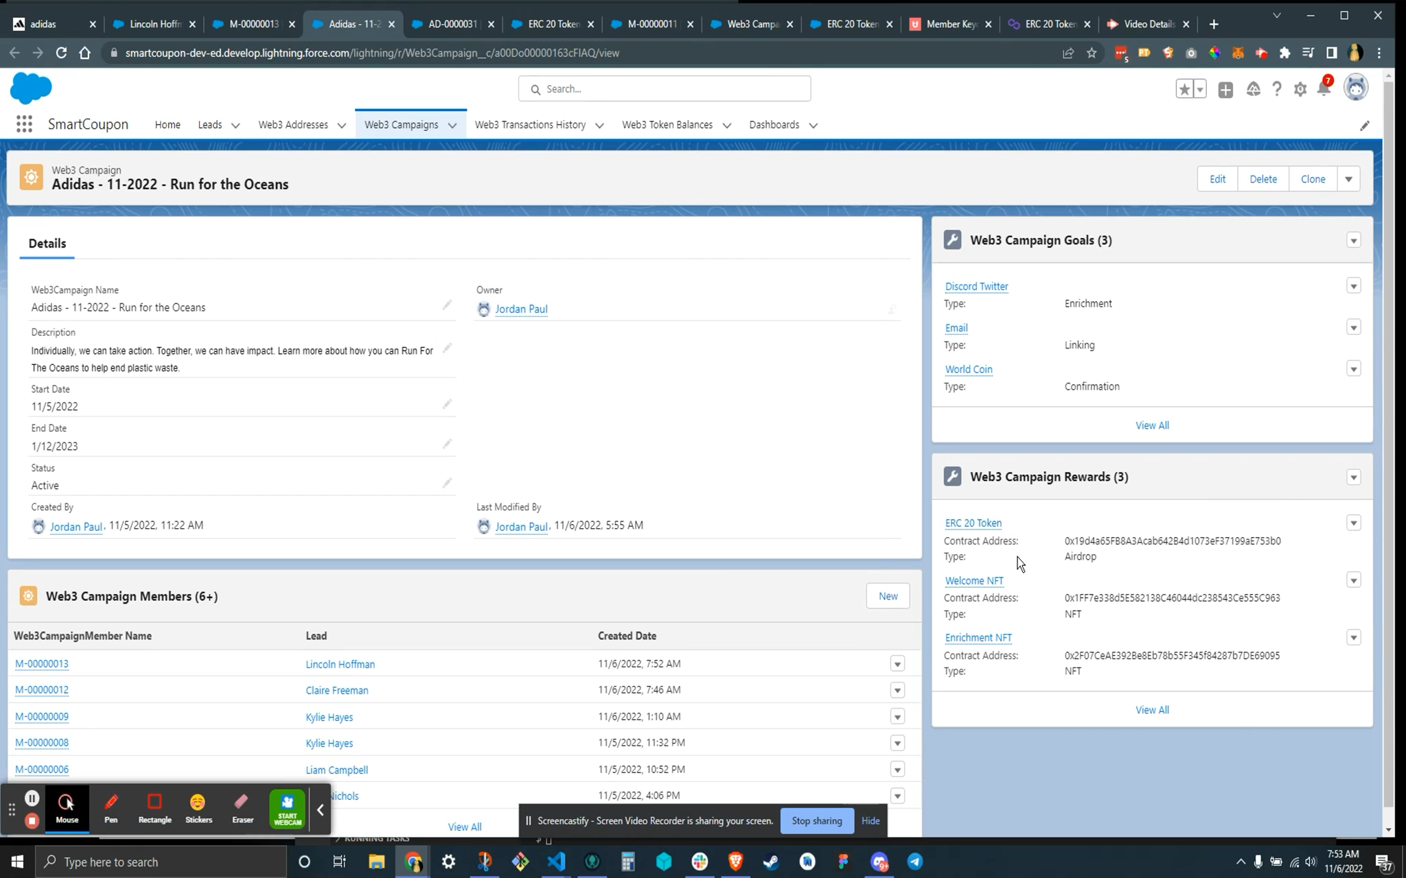Click the Salesforce cloud logo

[31, 88]
